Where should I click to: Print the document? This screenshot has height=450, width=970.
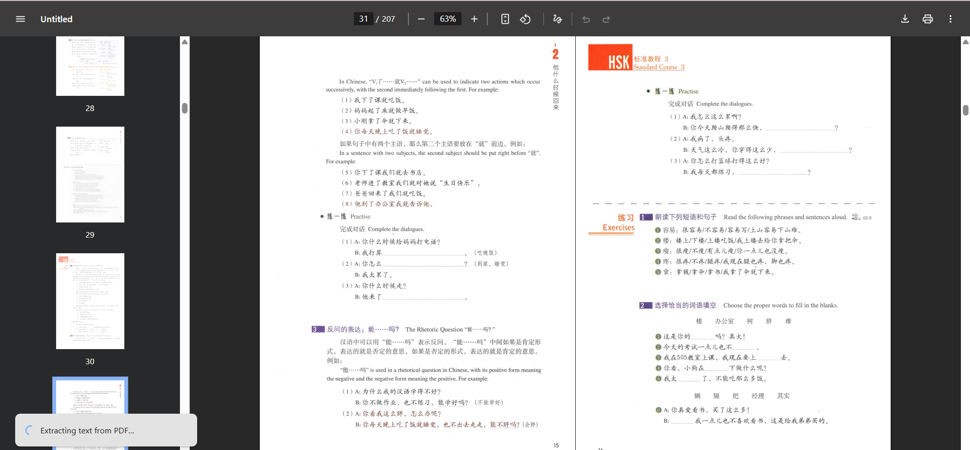tap(928, 19)
